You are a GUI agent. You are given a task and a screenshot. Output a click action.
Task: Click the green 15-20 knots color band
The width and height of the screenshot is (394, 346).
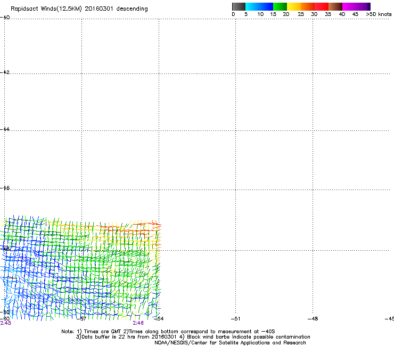point(280,6)
